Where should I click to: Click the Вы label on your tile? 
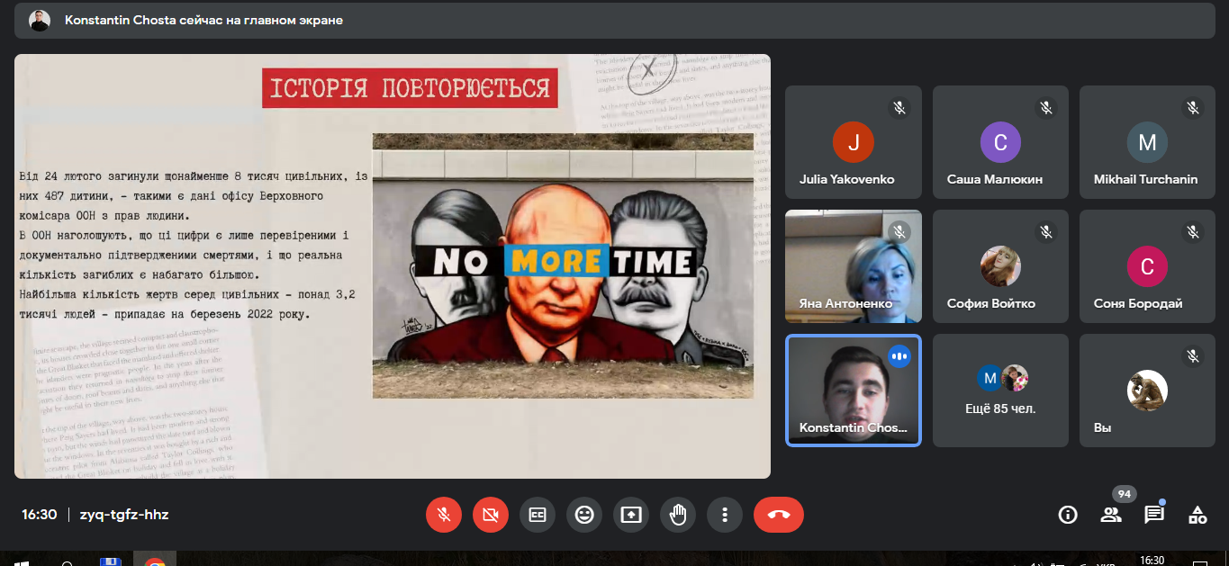point(1102,427)
